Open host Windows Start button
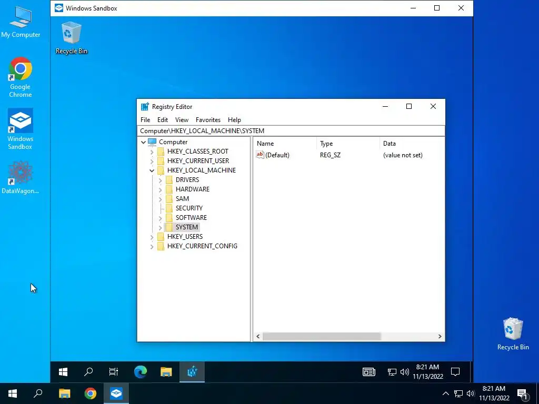The height and width of the screenshot is (404, 539). (x=13, y=393)
